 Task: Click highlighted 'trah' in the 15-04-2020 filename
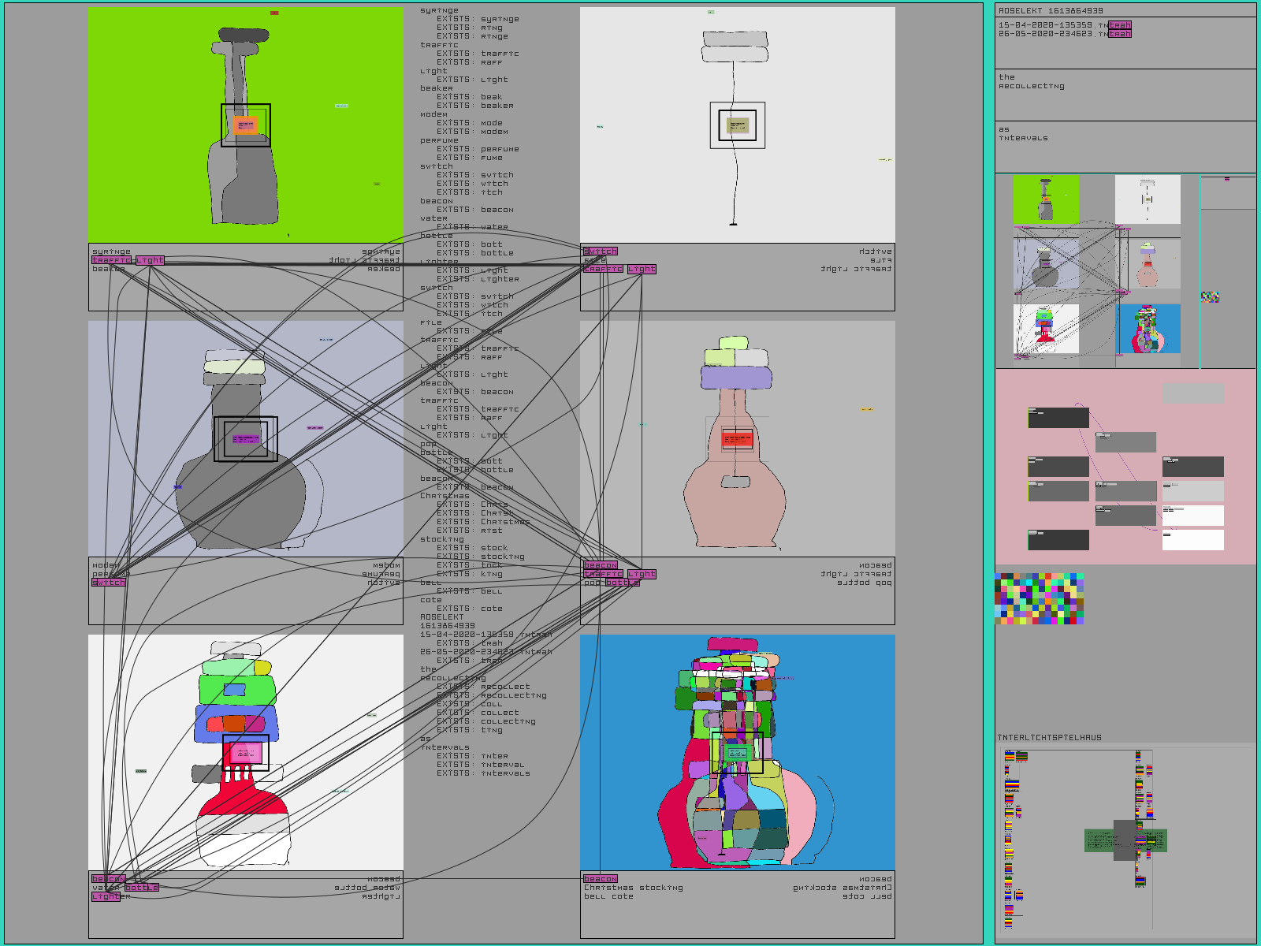click(1119, 25)
